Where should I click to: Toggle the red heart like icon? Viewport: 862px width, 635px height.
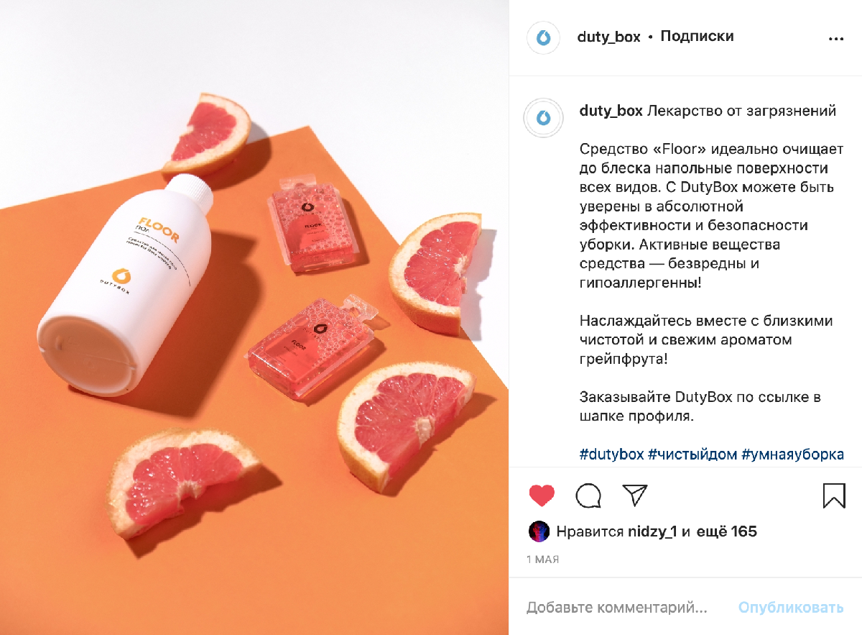[x=542, y=495]
